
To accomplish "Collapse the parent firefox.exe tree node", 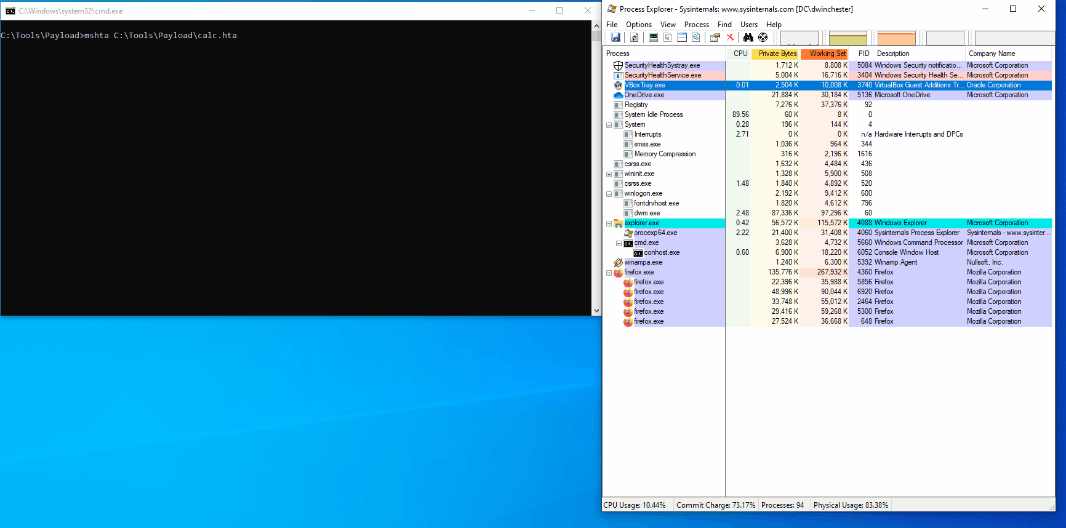I will (609, 273).
